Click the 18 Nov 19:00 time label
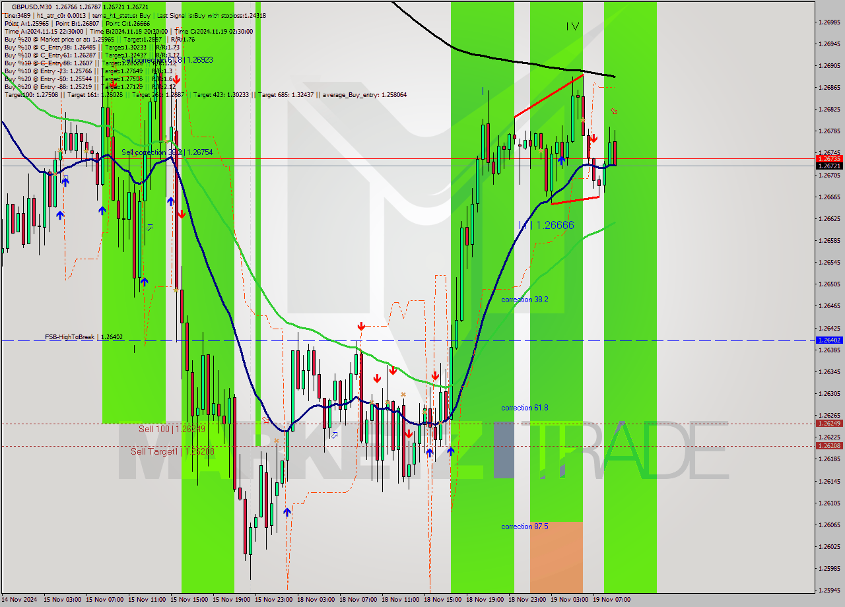 484,600
